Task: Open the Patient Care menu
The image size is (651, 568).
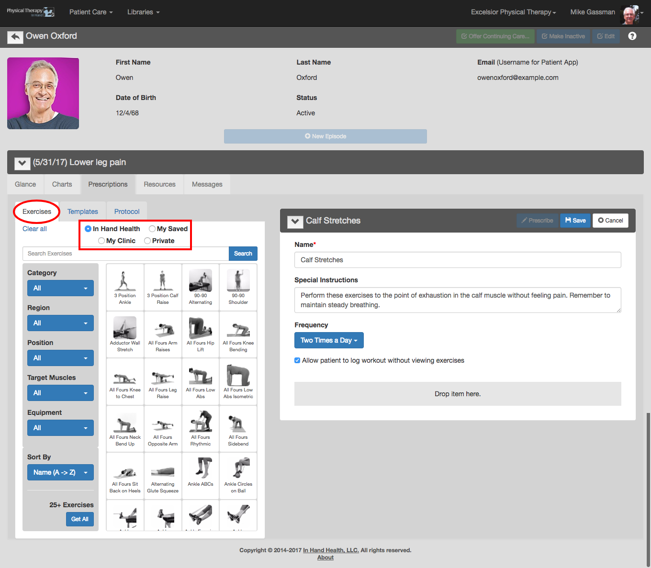Action: (91, 12)
